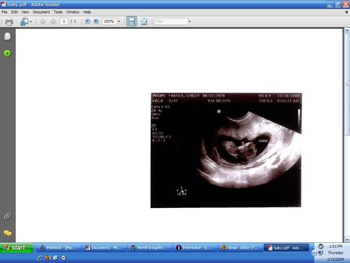Launch Internet Explorer from quick launch
350x263 pixels.
coord(40,258)
